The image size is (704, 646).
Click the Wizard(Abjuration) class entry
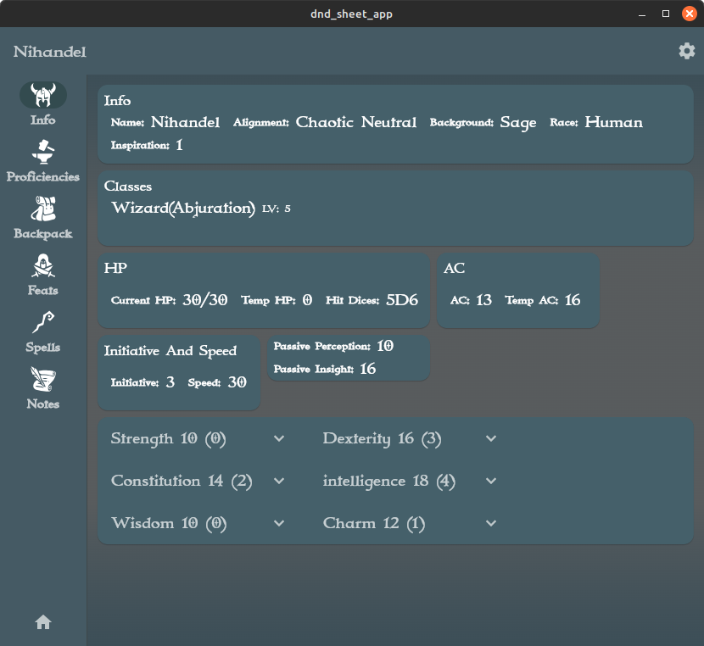tap(183, 209)
